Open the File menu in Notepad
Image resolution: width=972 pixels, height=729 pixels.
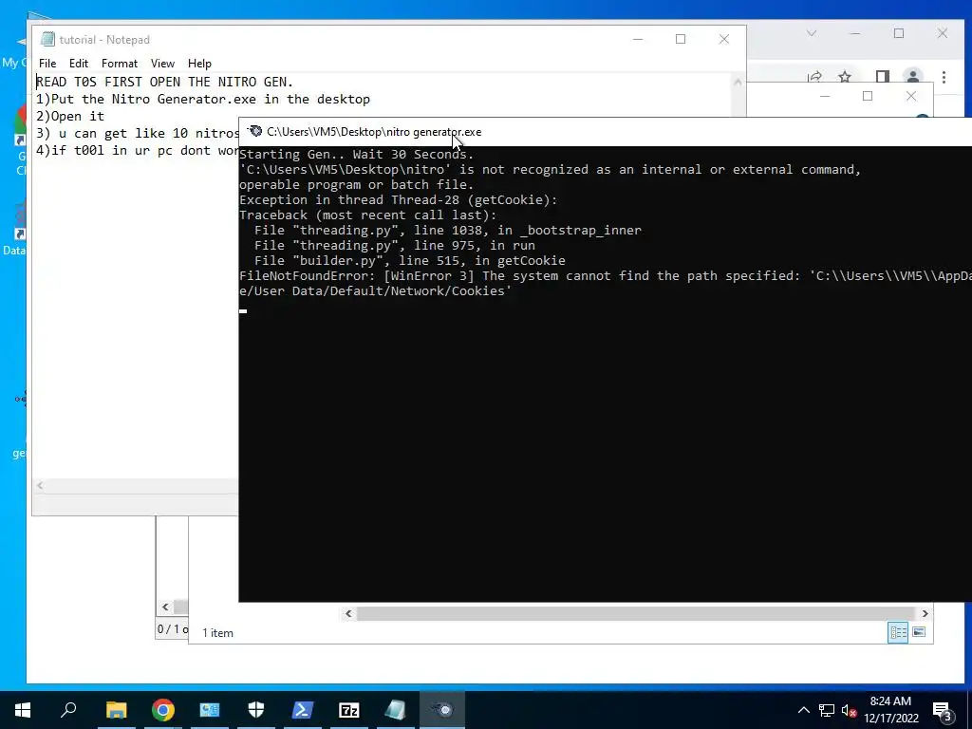(47, 64)
